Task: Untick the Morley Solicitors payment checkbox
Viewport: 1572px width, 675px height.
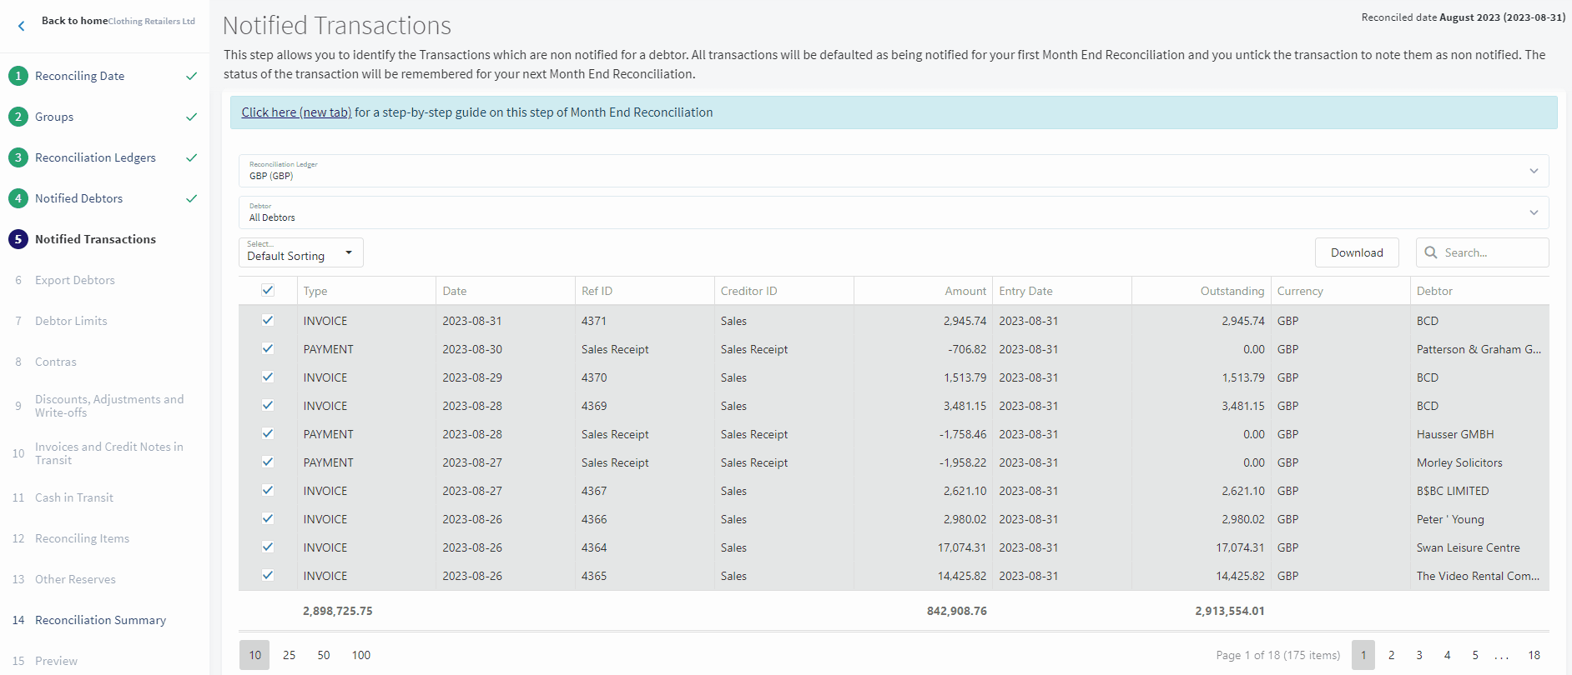Action: pos(268,462)
